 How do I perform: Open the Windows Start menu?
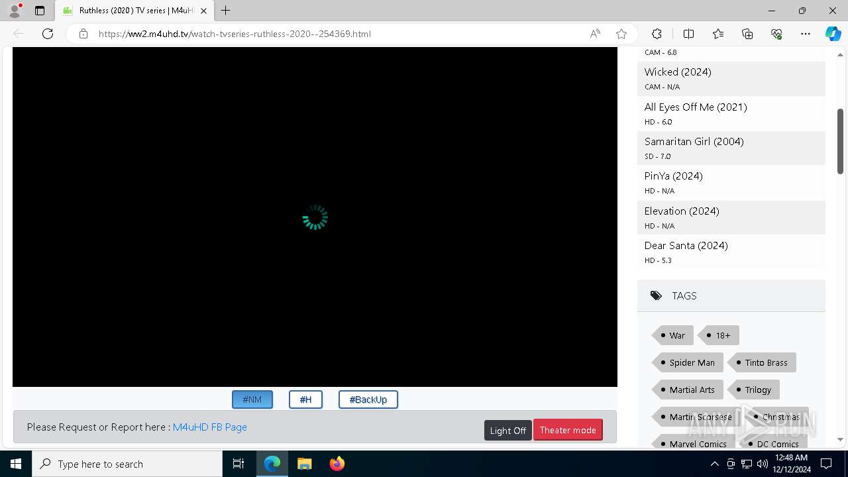(16, 464)
